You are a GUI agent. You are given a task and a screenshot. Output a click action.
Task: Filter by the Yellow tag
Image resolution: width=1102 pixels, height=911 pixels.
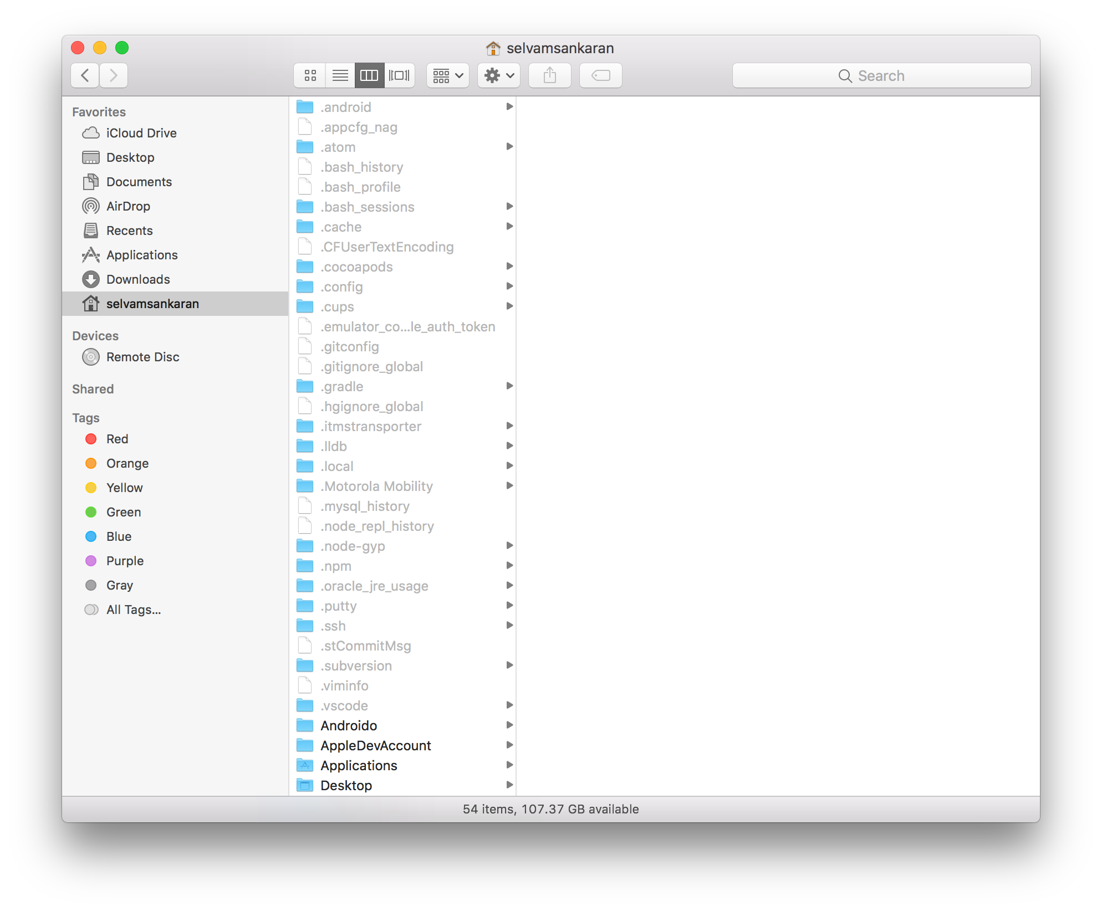(x=175, y=488)
